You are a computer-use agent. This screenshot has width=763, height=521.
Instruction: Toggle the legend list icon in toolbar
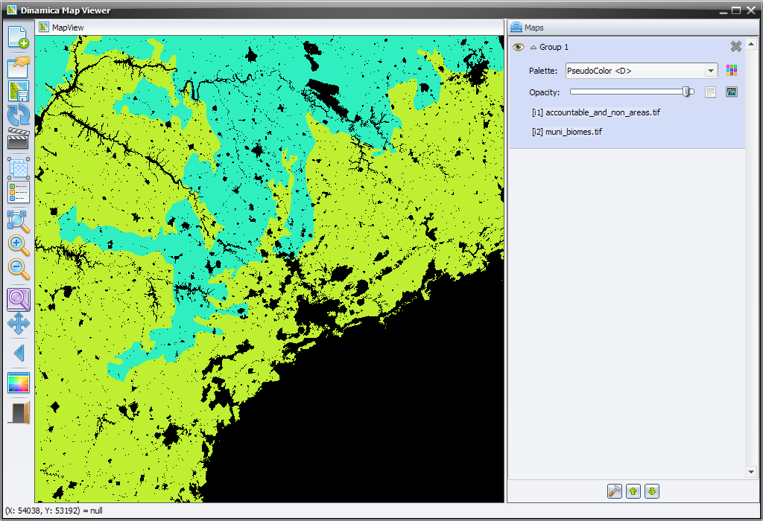point(18,193)
